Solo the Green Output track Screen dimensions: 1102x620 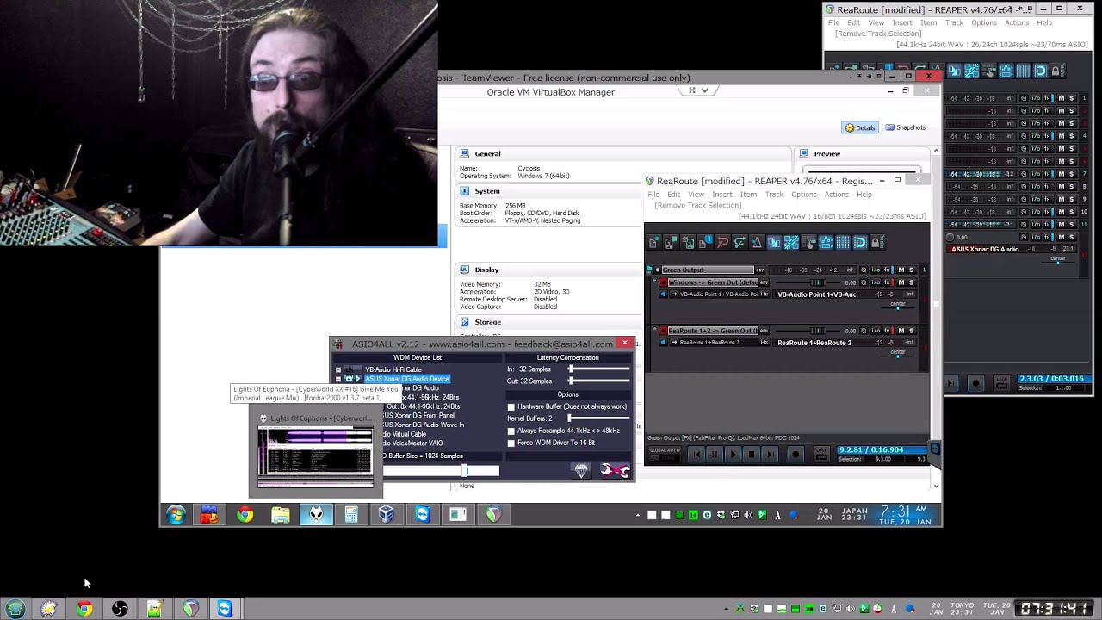pos(912,270)
